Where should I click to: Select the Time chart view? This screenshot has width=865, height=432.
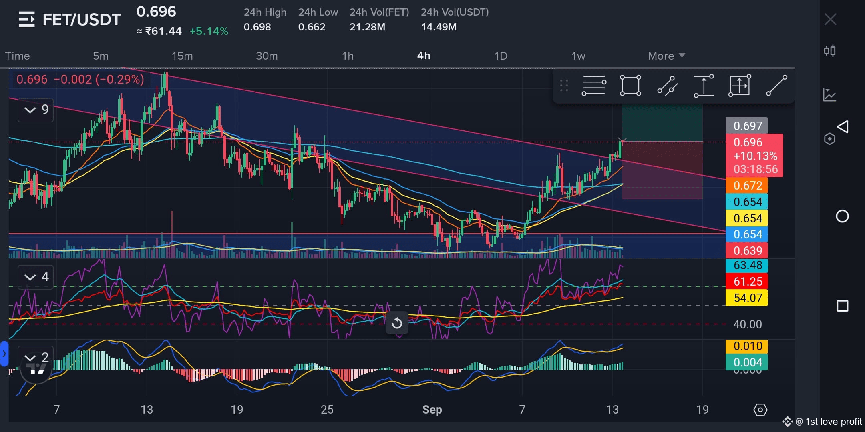point(17,56)
